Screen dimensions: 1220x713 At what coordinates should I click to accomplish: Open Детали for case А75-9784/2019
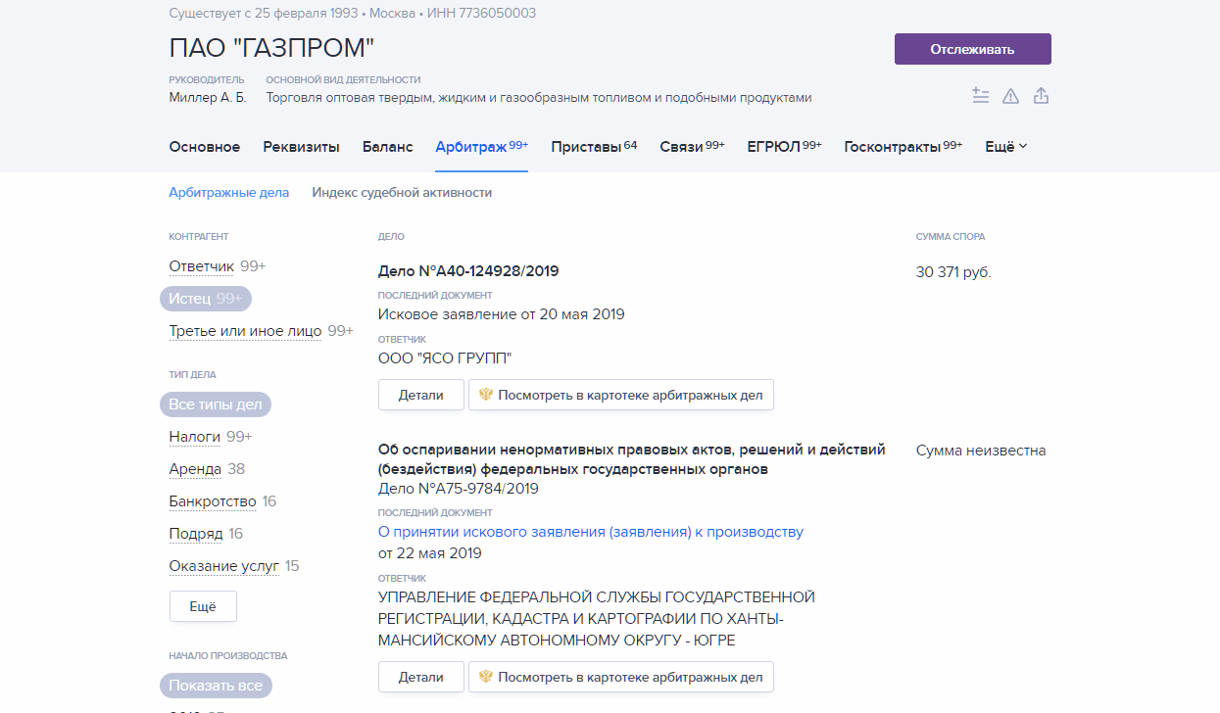[420, 677]
